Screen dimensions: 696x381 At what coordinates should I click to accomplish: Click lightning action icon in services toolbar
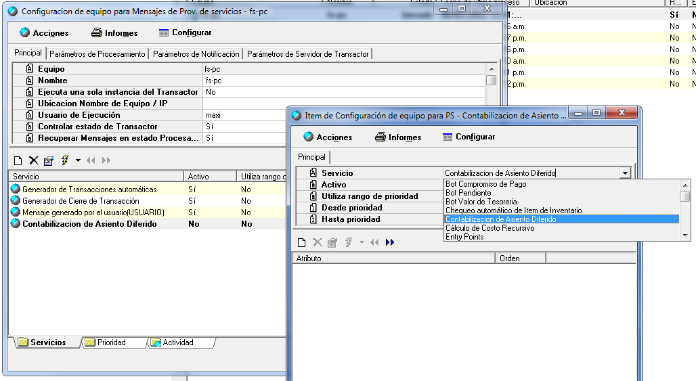click(x=65, y=160)
